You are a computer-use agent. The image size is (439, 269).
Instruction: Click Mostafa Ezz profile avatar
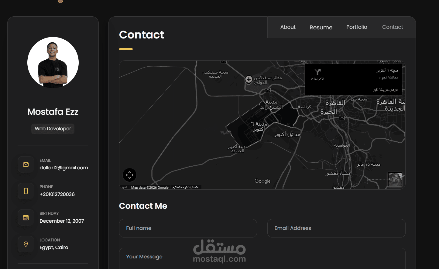point(53,63)
